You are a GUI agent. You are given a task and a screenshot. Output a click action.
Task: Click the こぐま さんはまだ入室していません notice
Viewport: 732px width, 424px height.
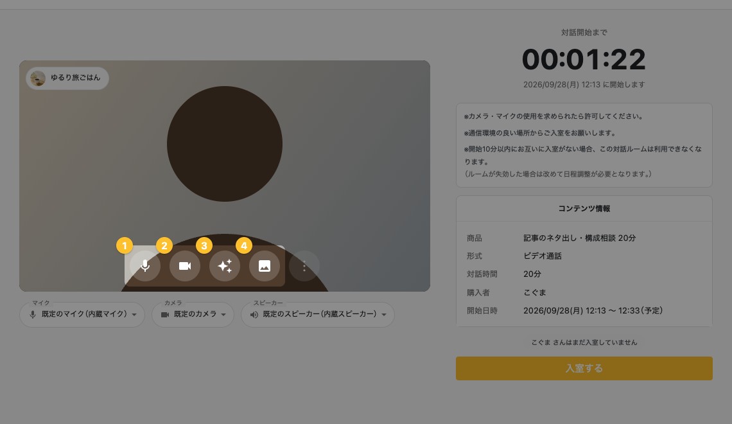tap(584, 342)
